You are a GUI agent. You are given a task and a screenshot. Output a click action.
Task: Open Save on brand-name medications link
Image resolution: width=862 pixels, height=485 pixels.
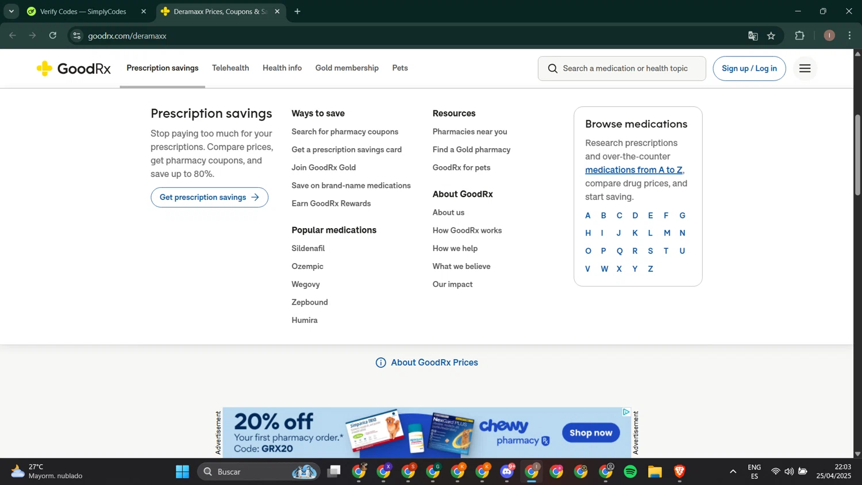pos(351,186)
